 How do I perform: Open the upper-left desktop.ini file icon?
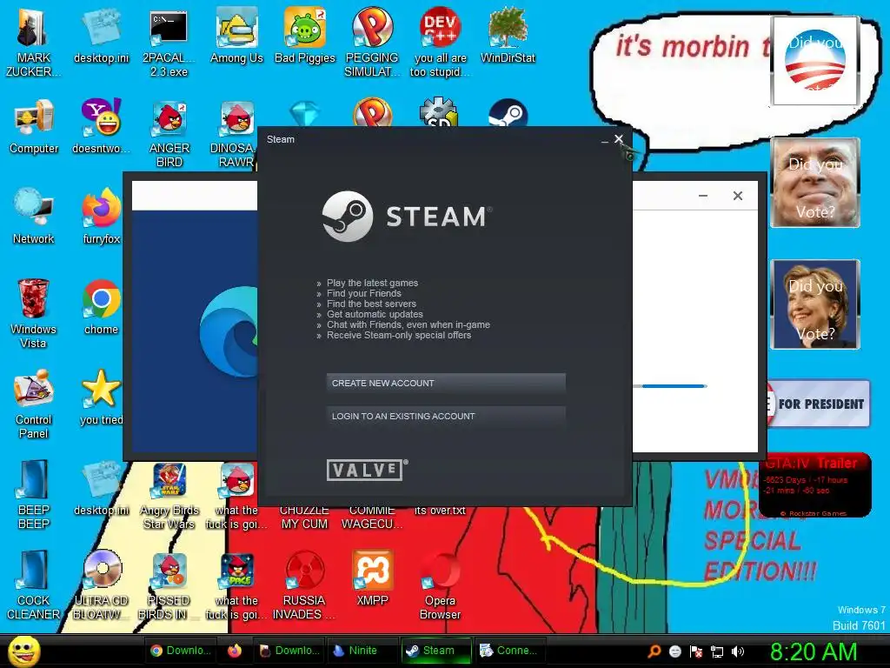point(101,35)
